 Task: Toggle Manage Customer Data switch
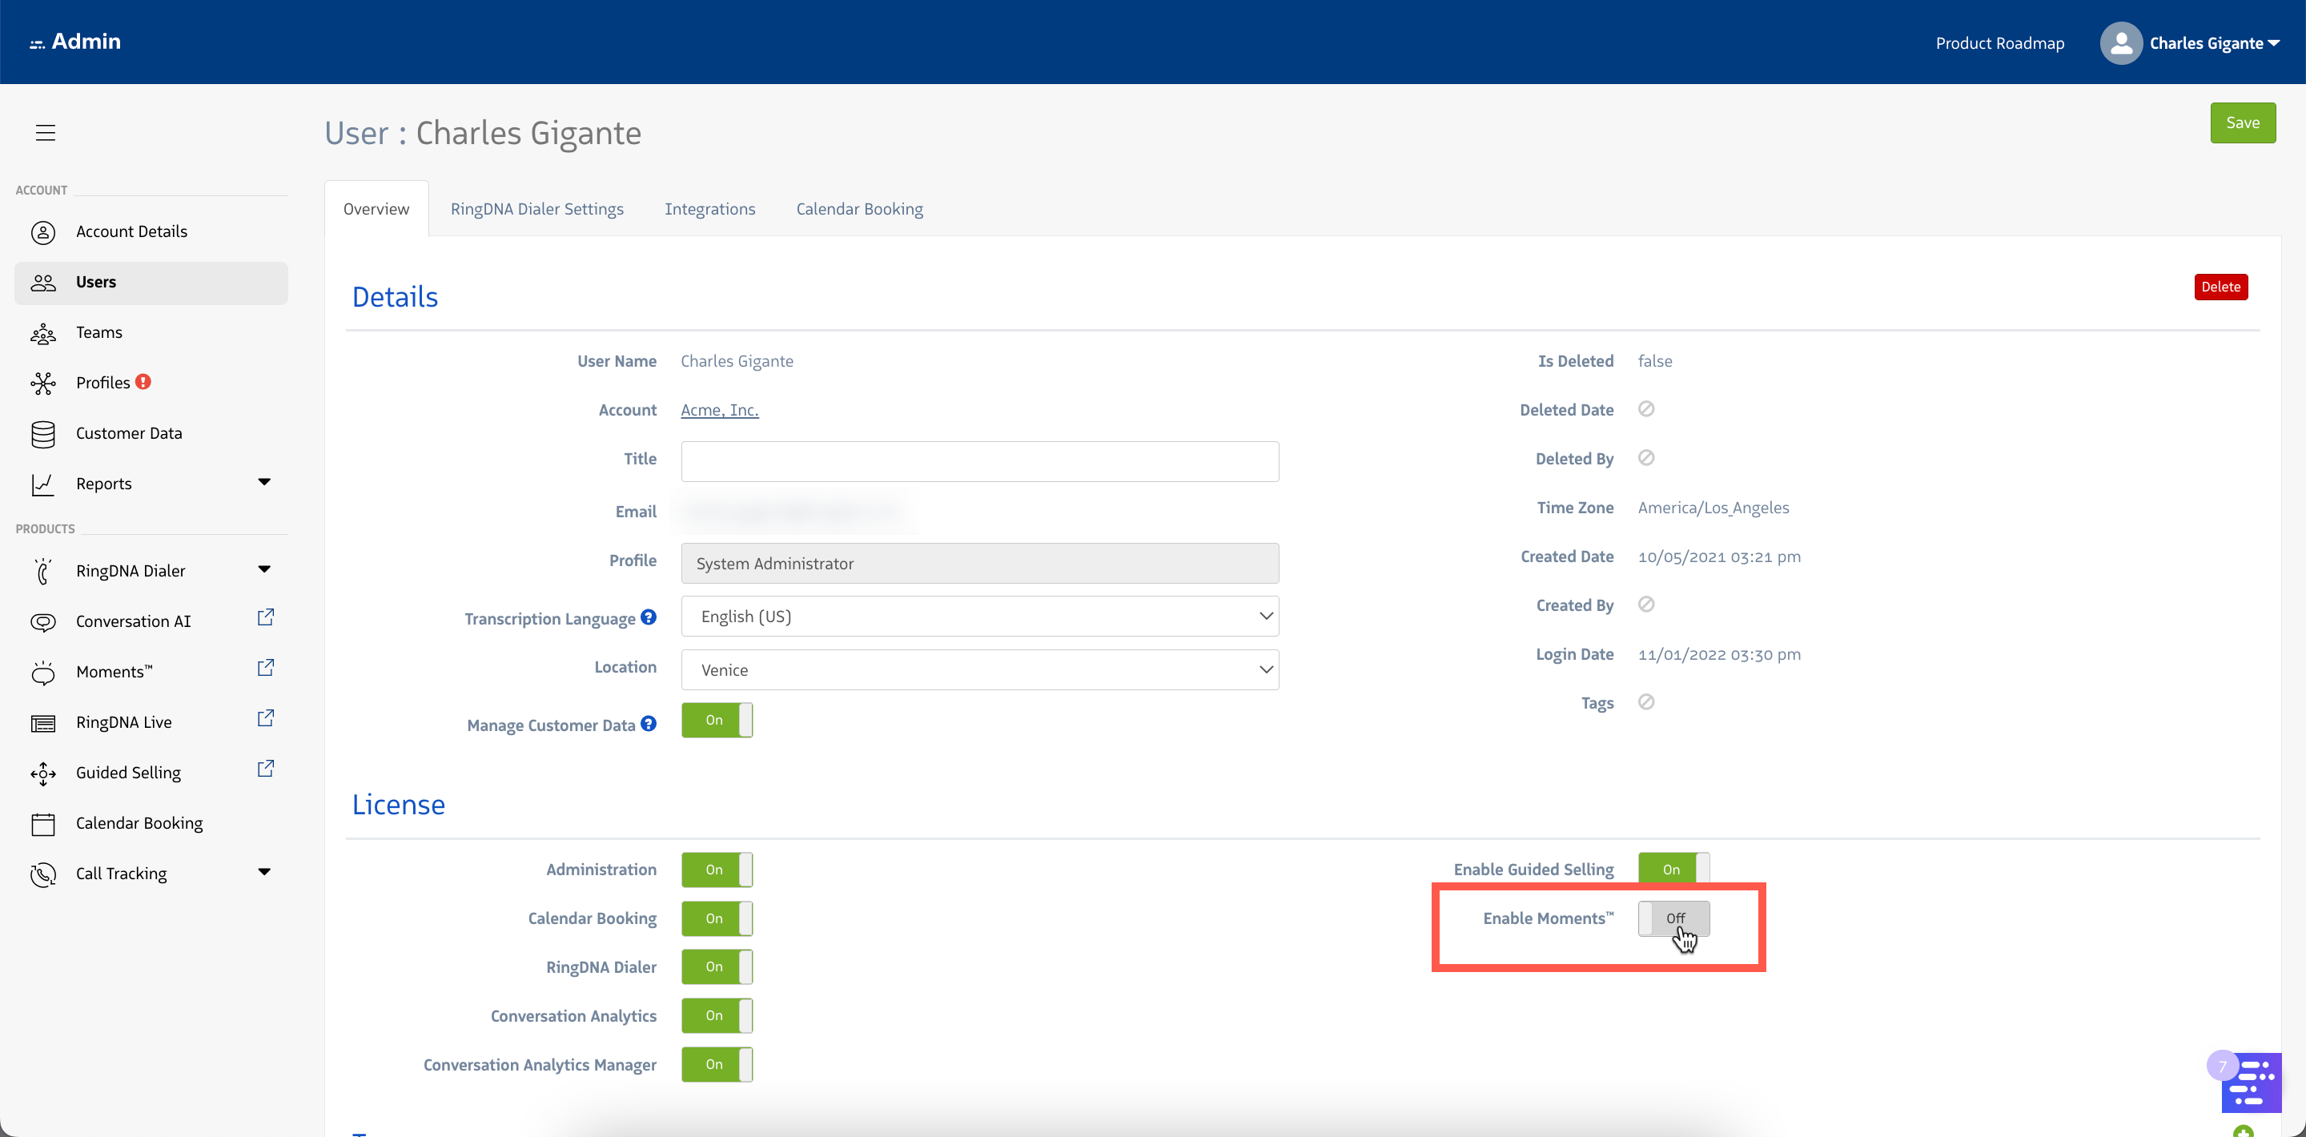point(716,720)
